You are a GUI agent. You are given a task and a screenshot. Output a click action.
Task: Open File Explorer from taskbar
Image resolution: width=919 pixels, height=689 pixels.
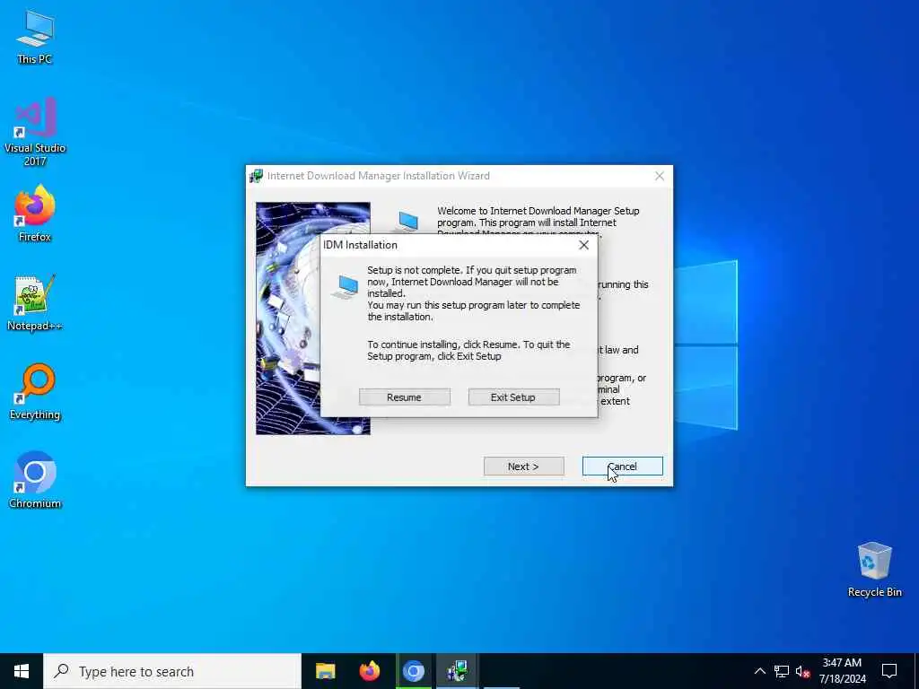pos(325,671)
